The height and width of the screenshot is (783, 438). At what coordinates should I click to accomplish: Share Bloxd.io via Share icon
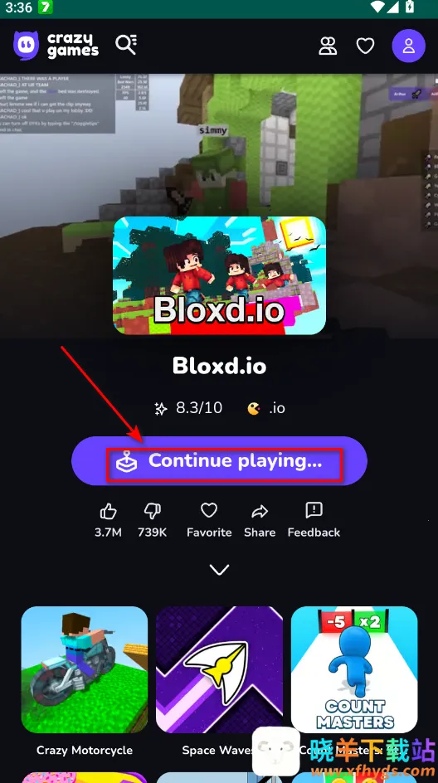pyautogui.click(x=260, y=519)
